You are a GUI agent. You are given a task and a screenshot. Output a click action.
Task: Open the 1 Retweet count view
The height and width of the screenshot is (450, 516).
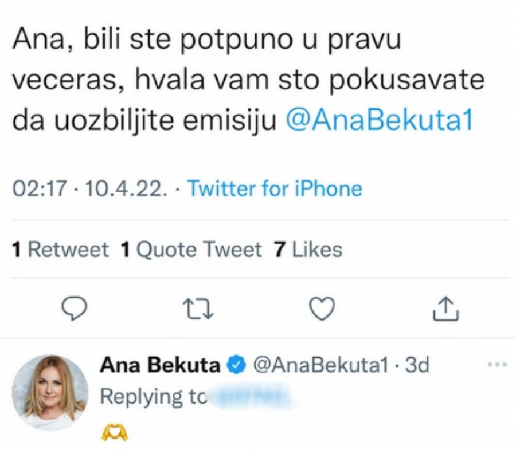60,249
